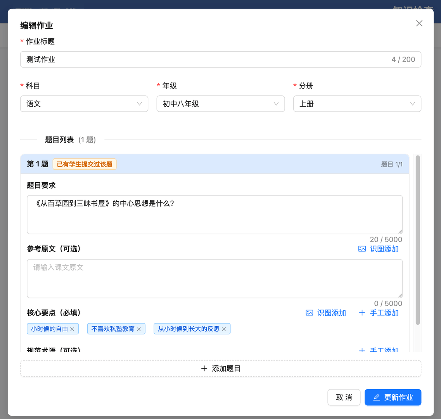Click the 添加题目 button to add a question
Image resolution: width=441 pixels, height=419 pixels.
point(220,368)
